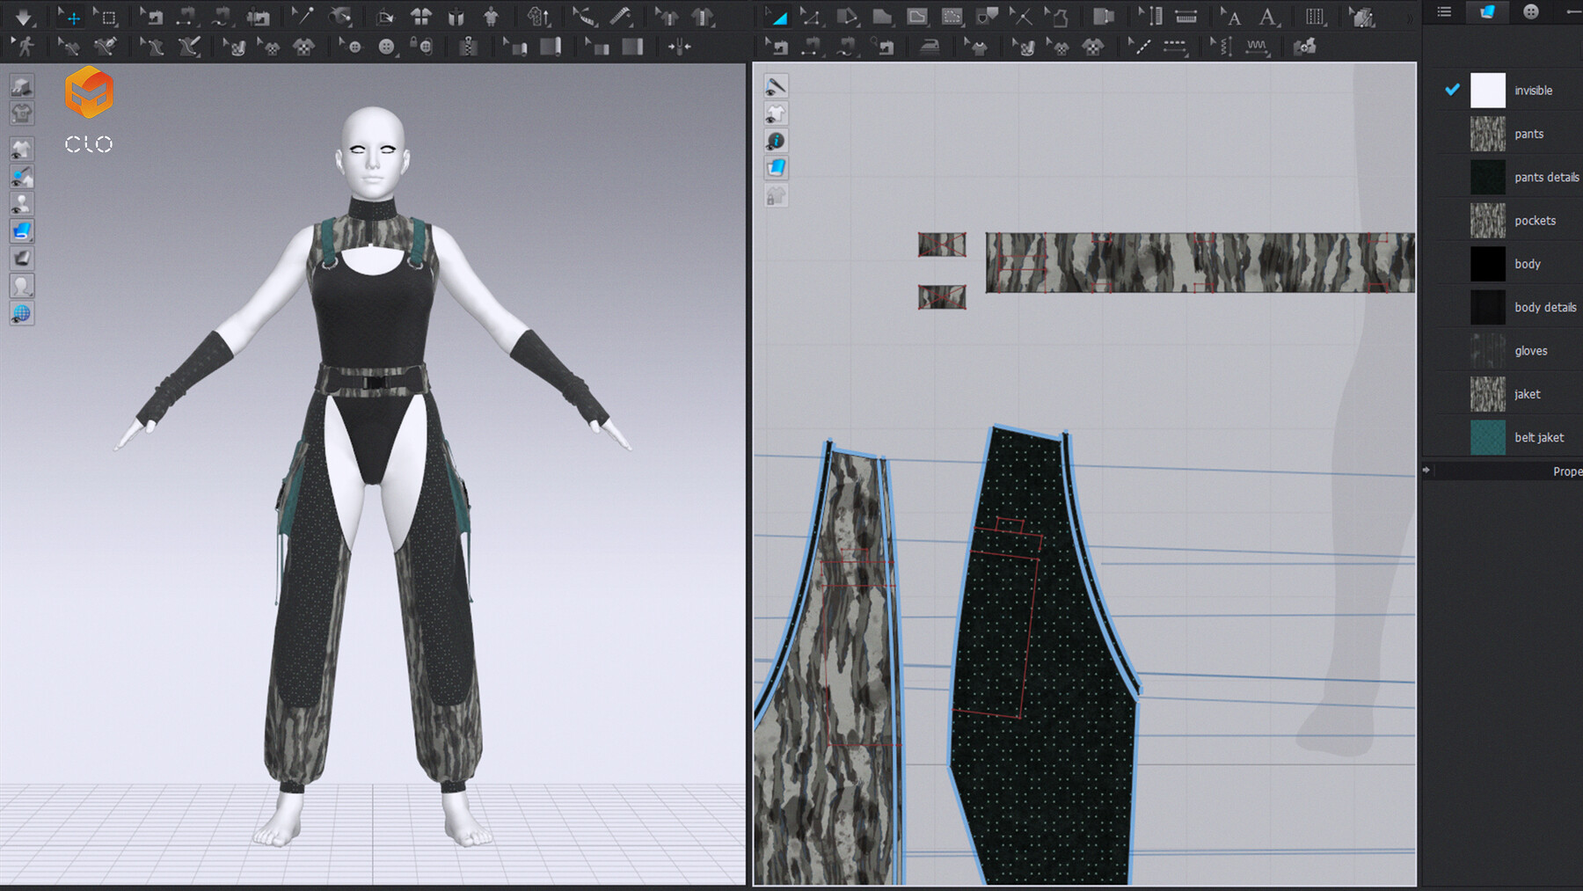Start Simulate with the down arrow icon
1583x891 pixels.
23,17
